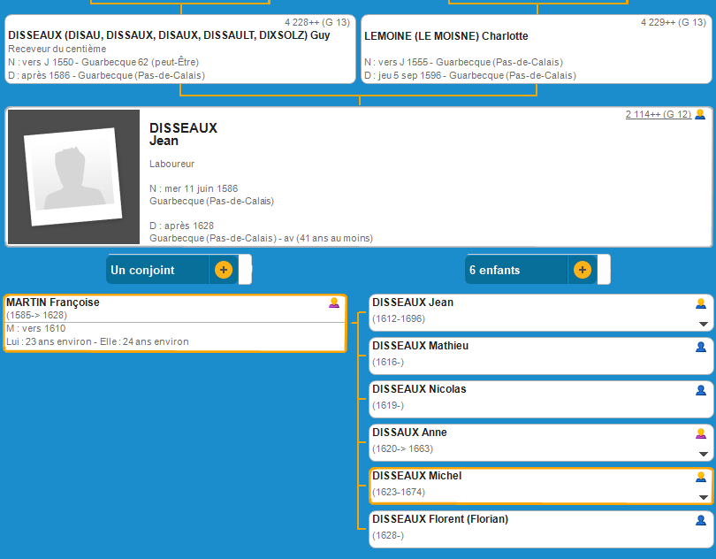The width and height of the screenshot is (716, 559).
Task: Select child DISSEAUX Florent (Florian)
Action: 439,519
